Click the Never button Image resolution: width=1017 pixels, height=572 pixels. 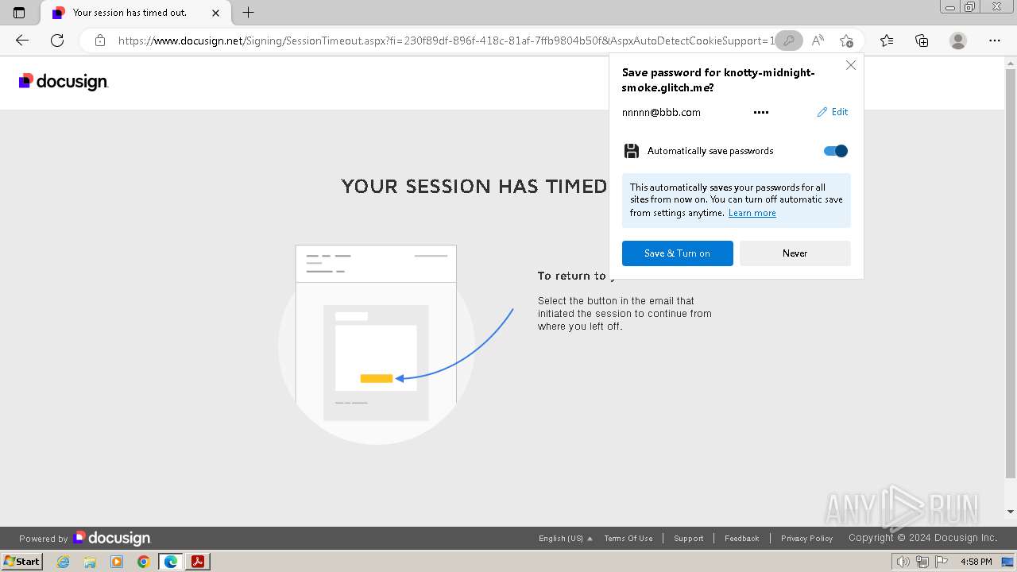[795, 253]
